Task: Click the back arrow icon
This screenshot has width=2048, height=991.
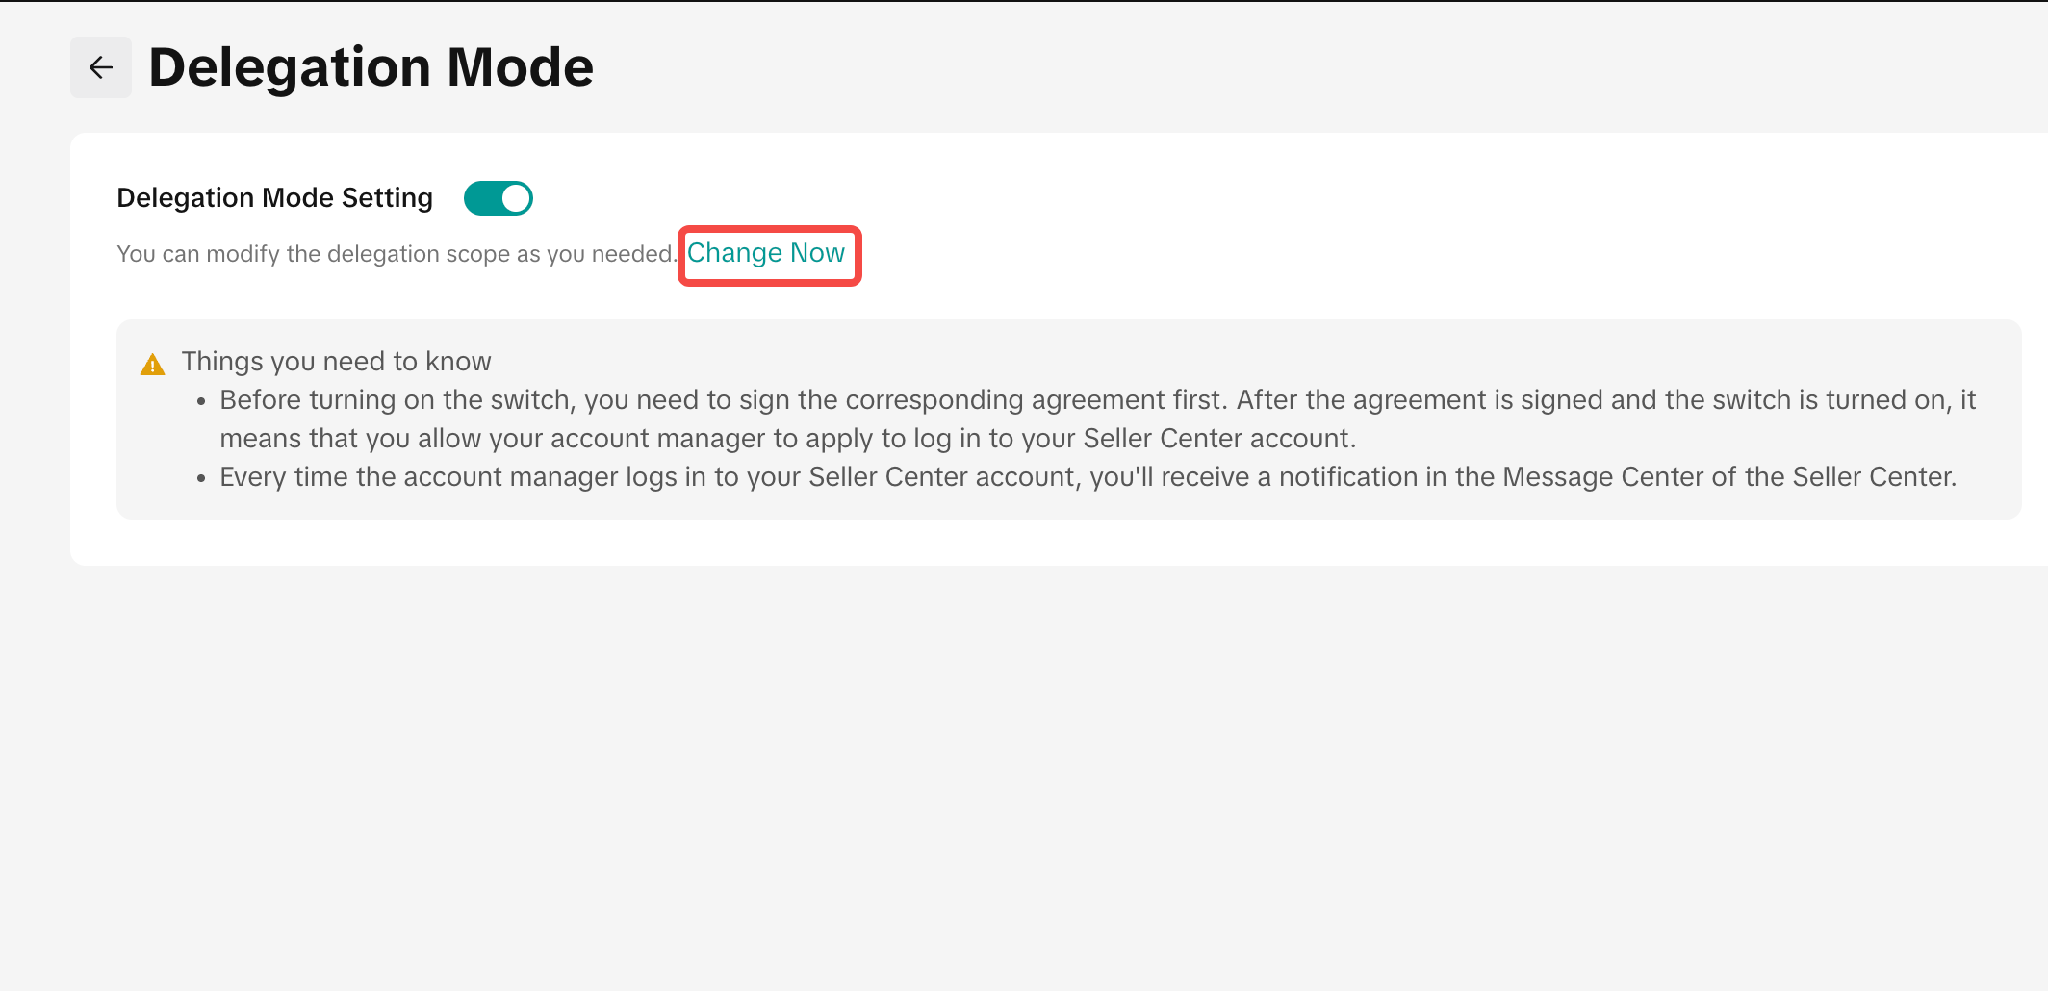Action: pyautogui.click(x=101, y=67)
